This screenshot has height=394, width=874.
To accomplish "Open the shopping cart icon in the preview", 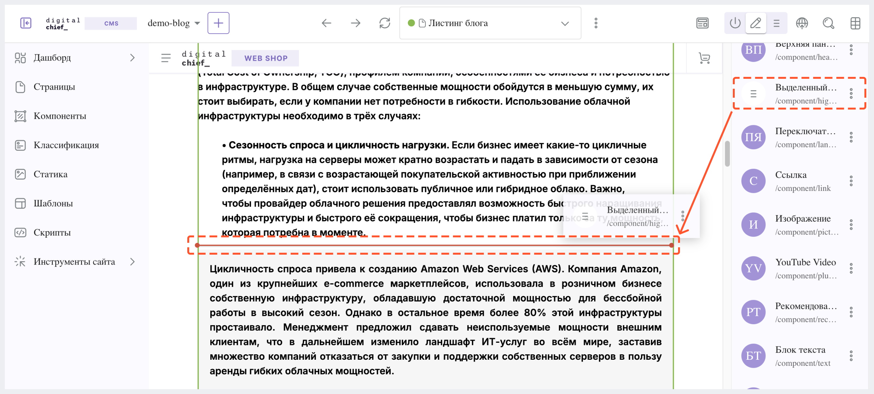I will click(704, 58).
